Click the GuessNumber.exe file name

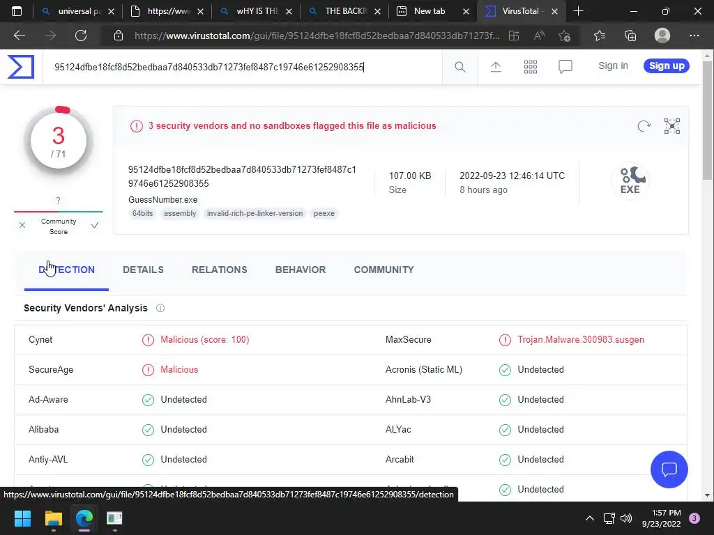tap(162, 200)
